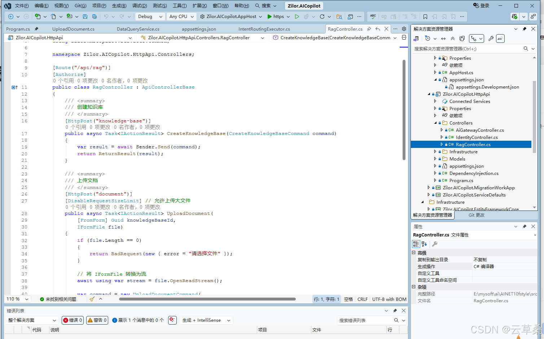Click the clear error list filter icon
The width and height of the screenshot is (544, 339).
172,320
